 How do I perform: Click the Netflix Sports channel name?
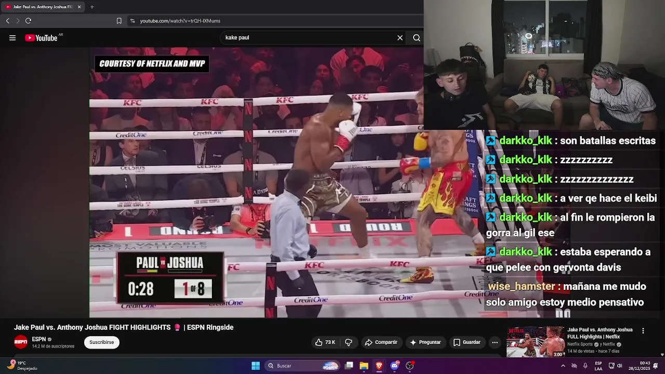click(x=580, y=344)
